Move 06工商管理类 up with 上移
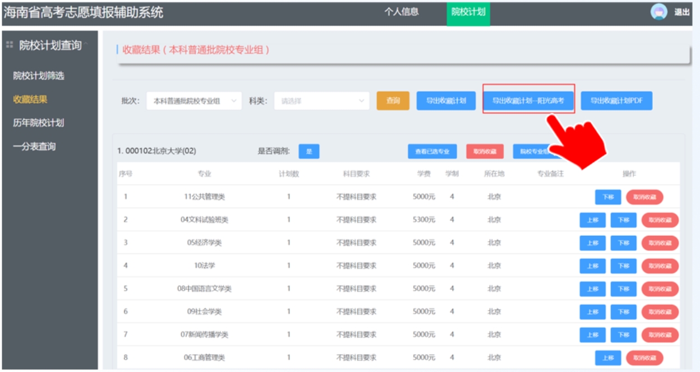700x372 pixels. (608, 357)
